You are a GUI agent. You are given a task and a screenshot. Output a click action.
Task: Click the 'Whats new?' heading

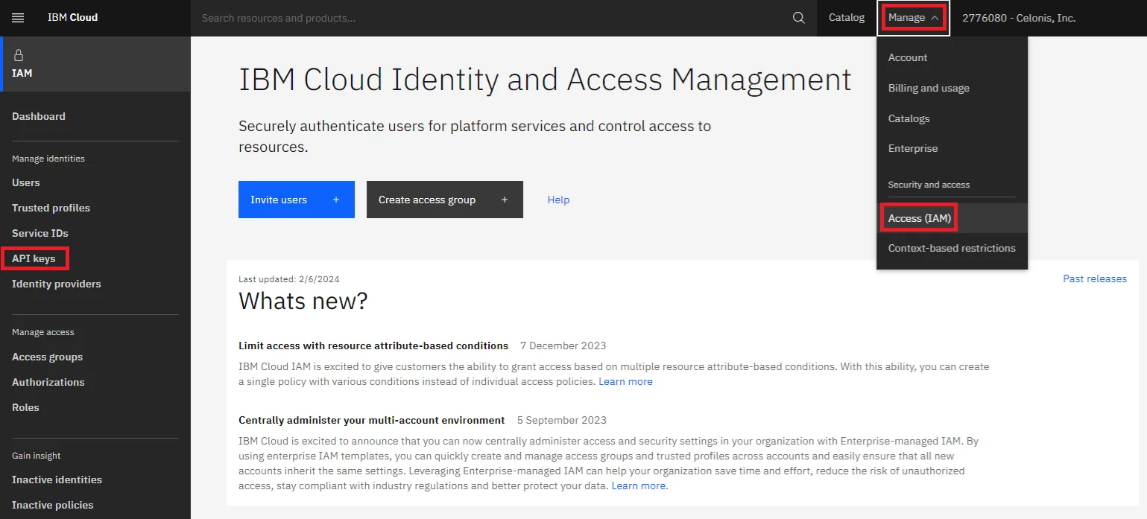pos(303,301)
